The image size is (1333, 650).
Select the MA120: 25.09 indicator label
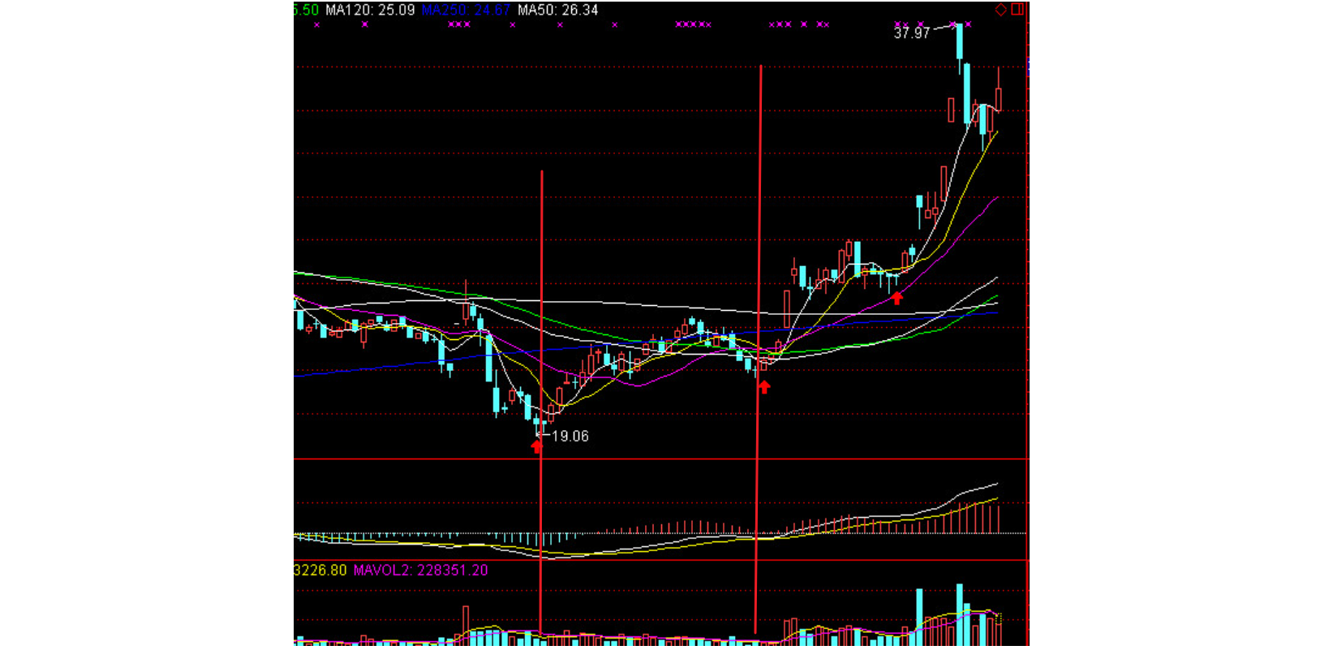click(x=370, y=11)
